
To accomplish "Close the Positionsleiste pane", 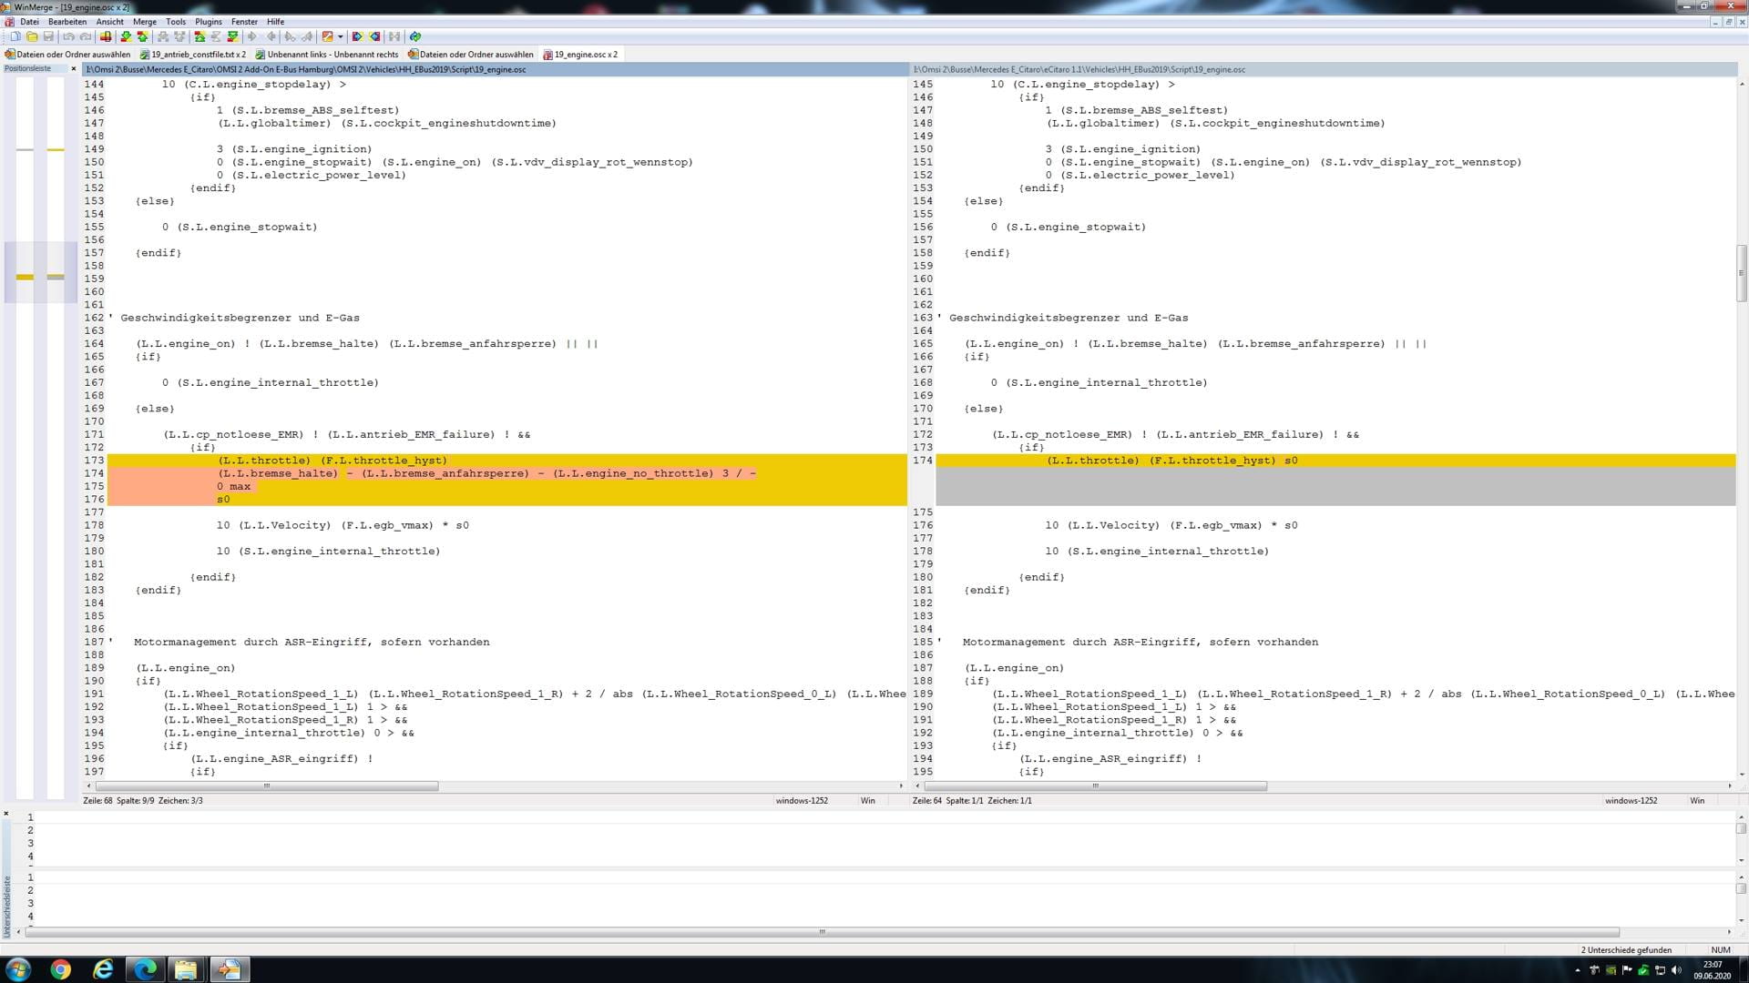I will click(74, 69).
